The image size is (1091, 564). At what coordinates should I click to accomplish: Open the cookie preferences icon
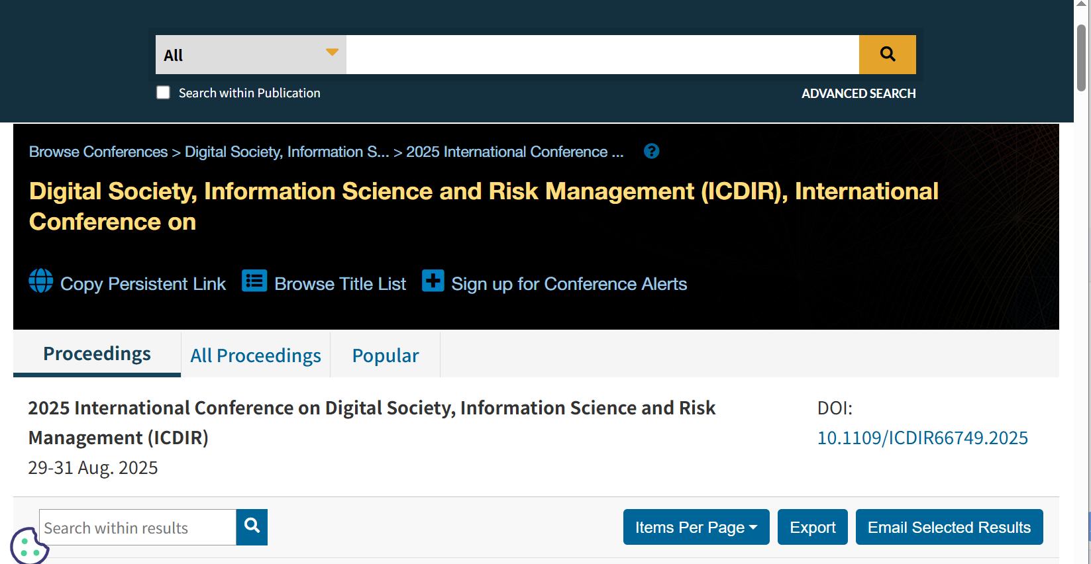tap(28, 546)
